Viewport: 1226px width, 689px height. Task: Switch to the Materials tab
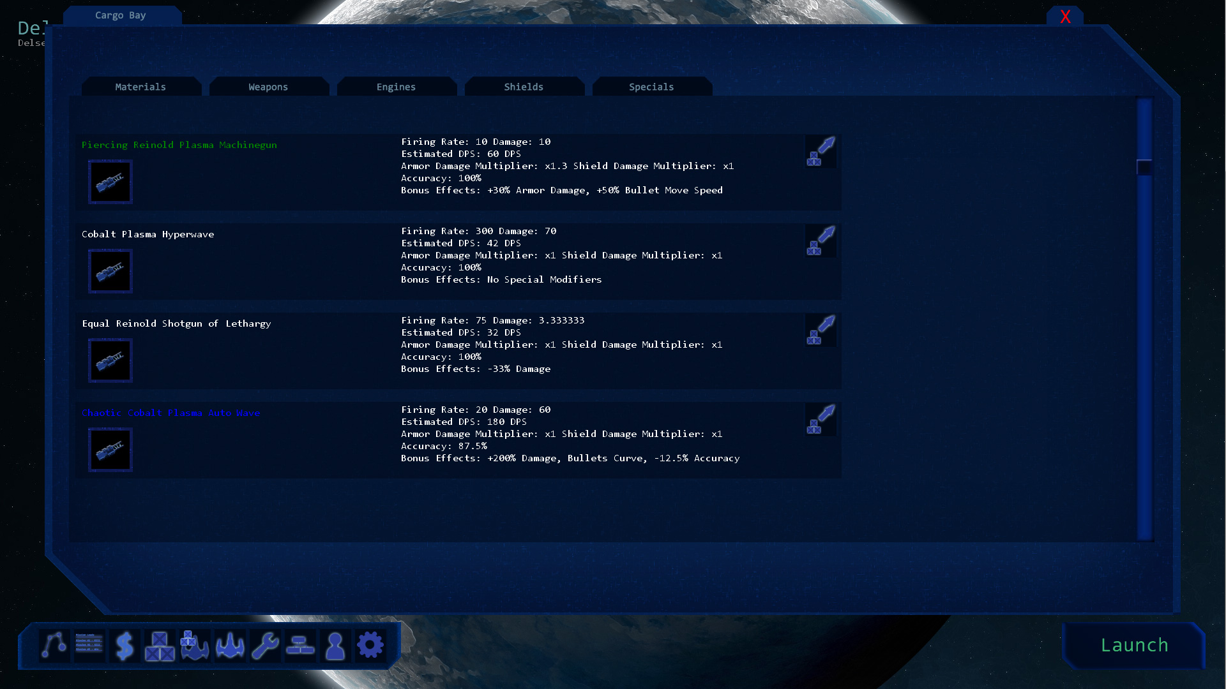[x=141, y=87]
